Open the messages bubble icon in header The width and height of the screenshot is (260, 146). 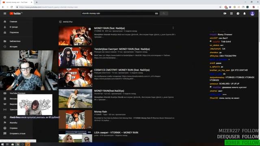(x=238, y=13)
